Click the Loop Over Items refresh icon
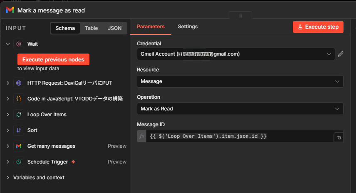 pyautogui.click(x=19, y=115)
